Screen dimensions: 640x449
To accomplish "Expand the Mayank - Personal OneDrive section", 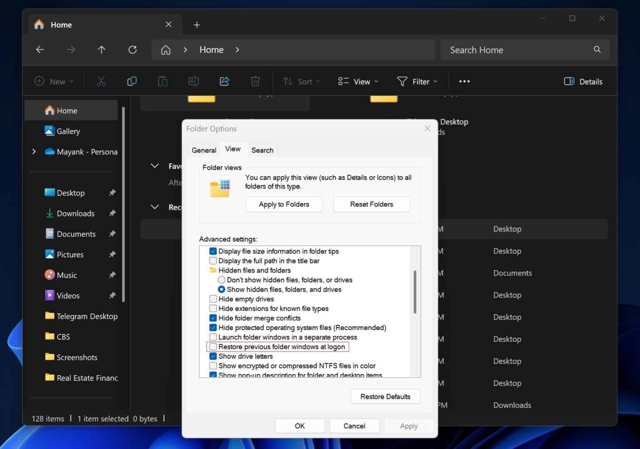I will (x=34, y=151).
